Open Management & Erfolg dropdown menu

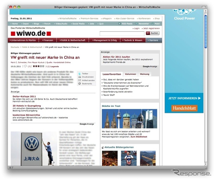click(104, 40)
